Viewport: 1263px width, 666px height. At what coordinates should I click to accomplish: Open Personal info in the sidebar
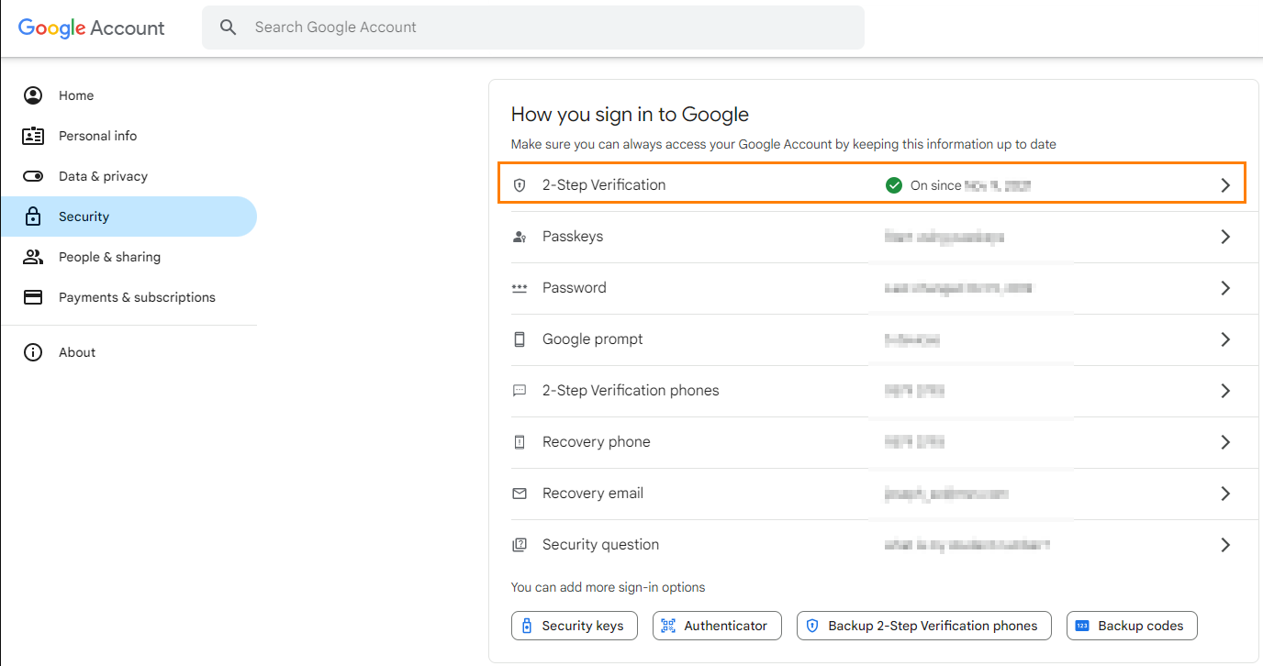pos(129,136)
